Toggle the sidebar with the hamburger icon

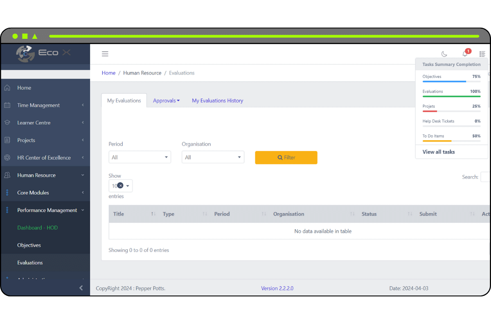(105, 54)
